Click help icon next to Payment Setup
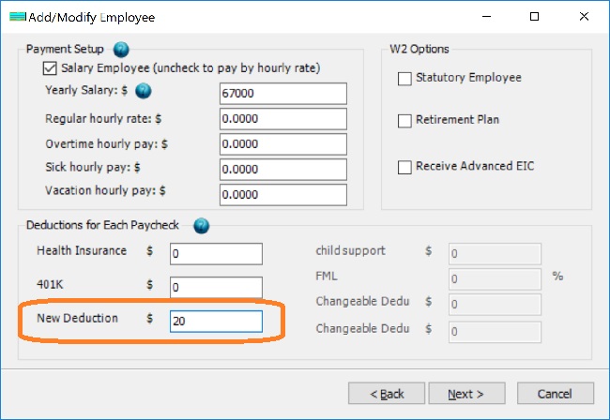Viewport: 610px width, 420px height. tap(121, 50)
